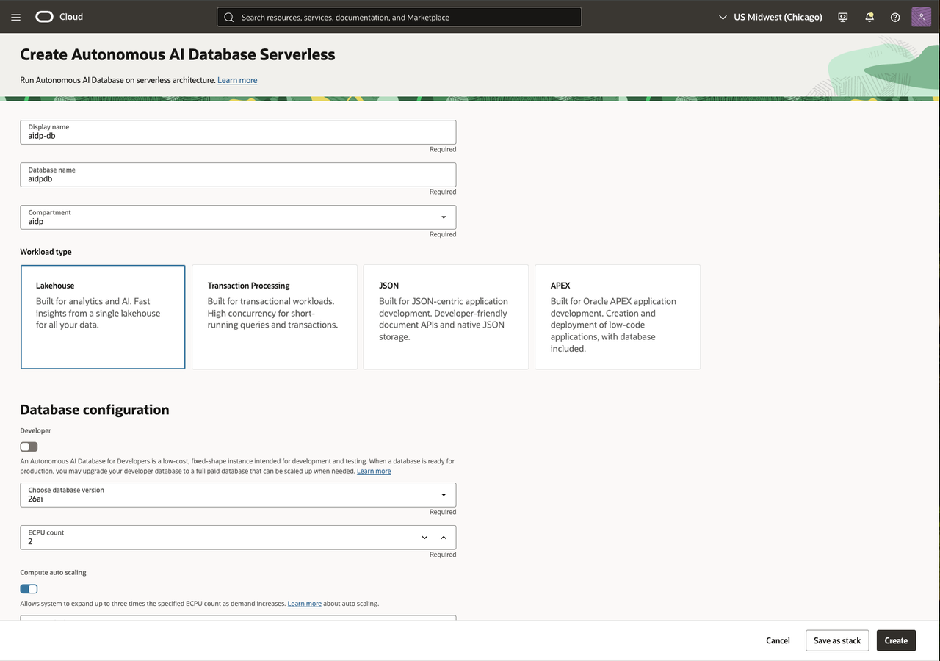
Task: Focus the Display name field
Action: click(x=238, y=132)
